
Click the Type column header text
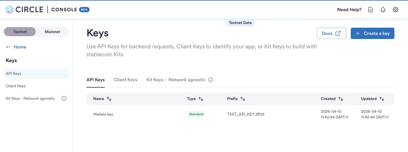[191, 99]
